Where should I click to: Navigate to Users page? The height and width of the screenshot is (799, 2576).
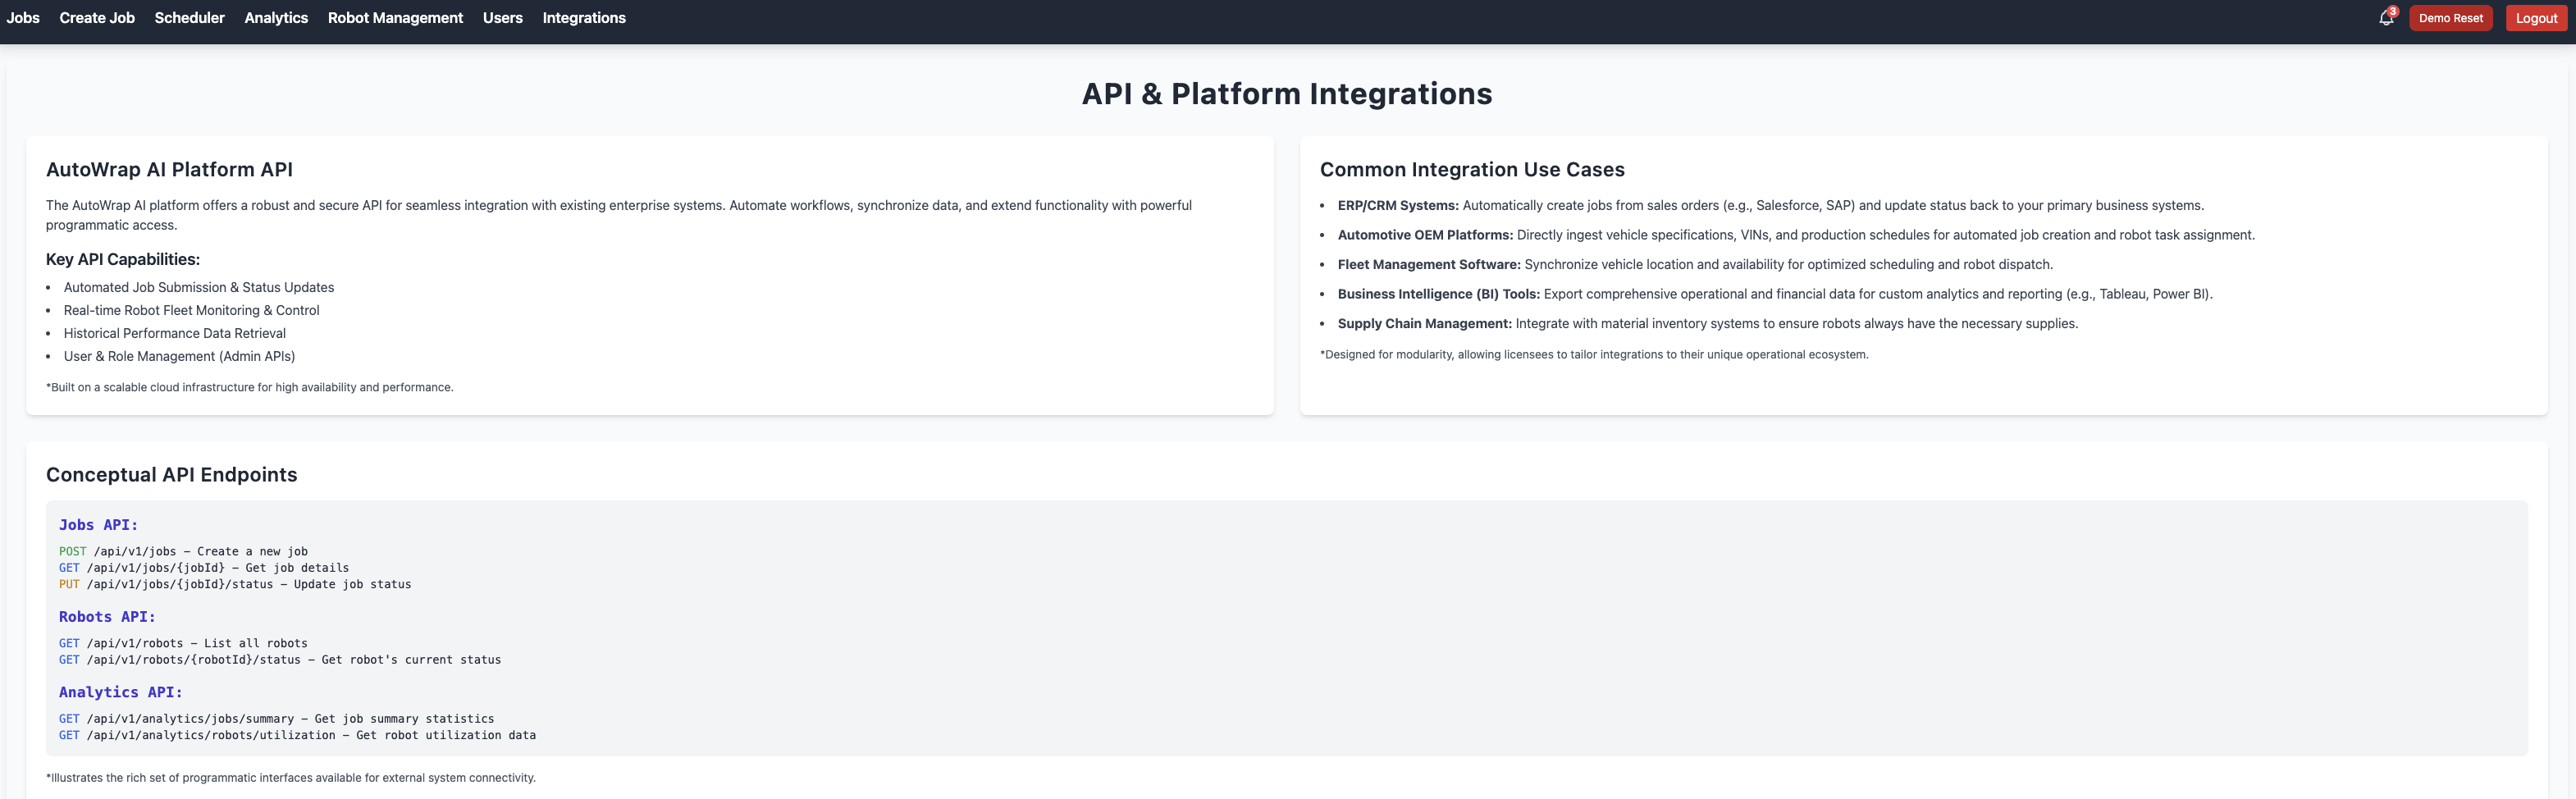click(x=502, y=18)
